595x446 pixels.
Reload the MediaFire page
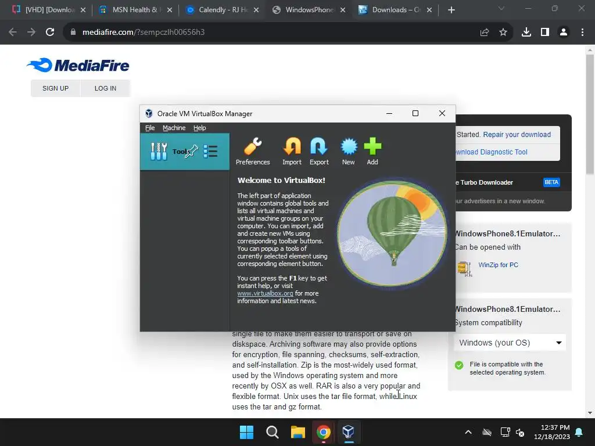[50, 33]
